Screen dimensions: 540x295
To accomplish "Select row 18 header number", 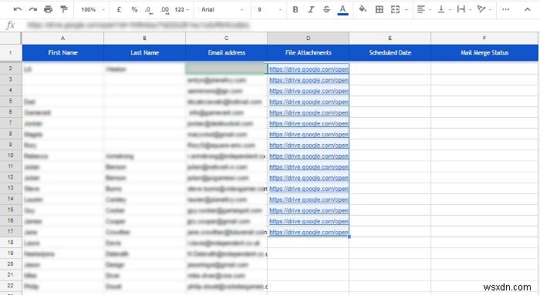I will point(11,243).
